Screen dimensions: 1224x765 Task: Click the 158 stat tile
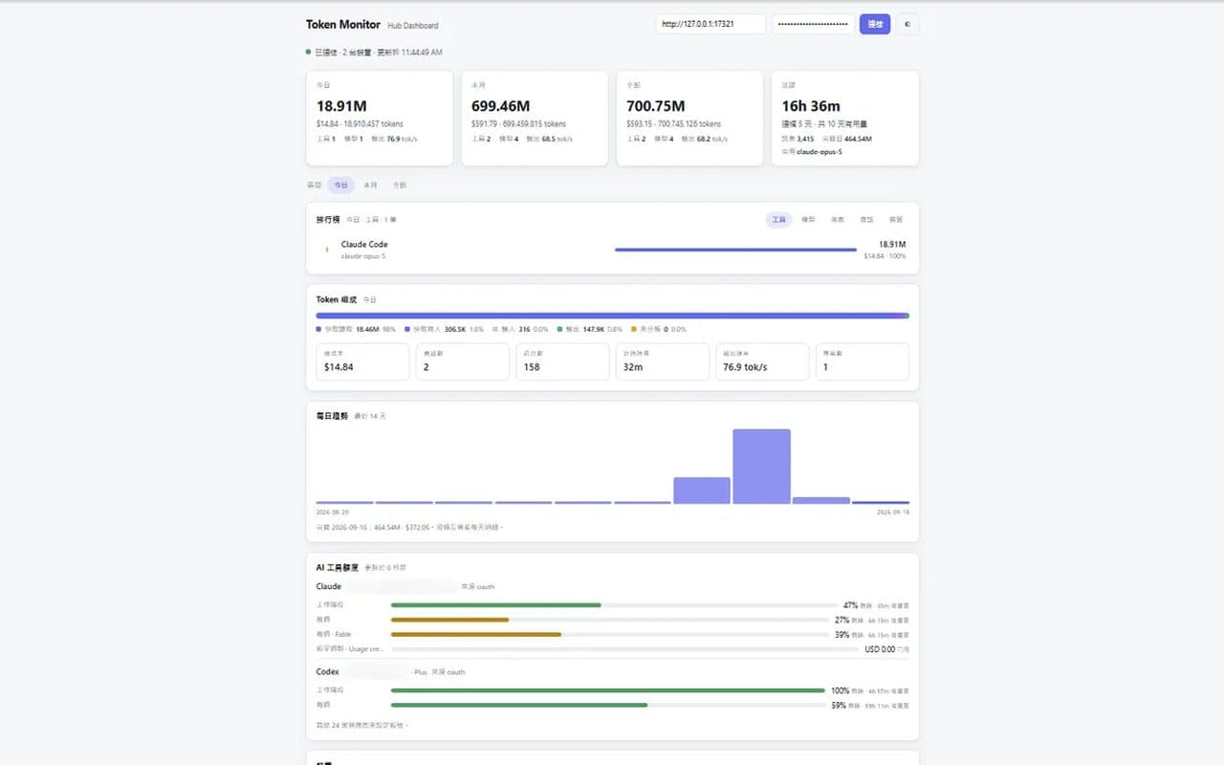[x=562, y=361]
